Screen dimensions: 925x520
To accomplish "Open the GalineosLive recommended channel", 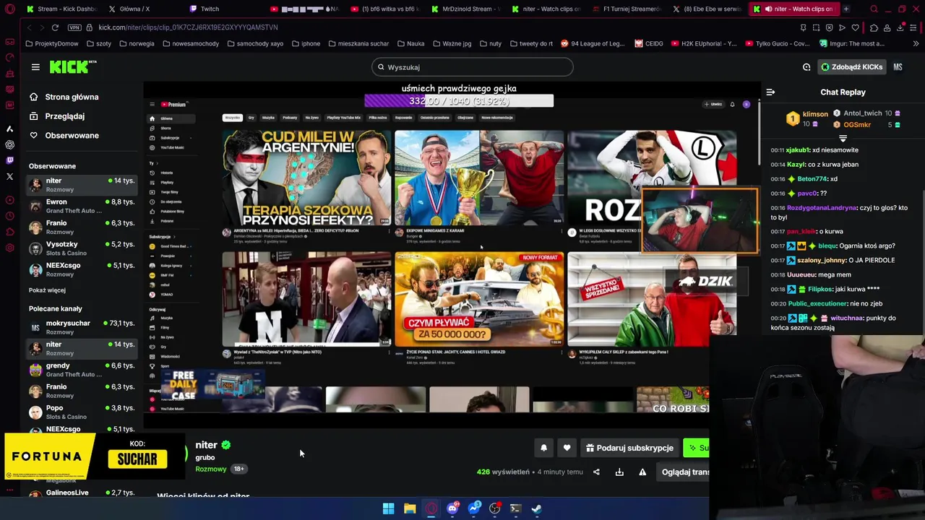I will 82,493.
